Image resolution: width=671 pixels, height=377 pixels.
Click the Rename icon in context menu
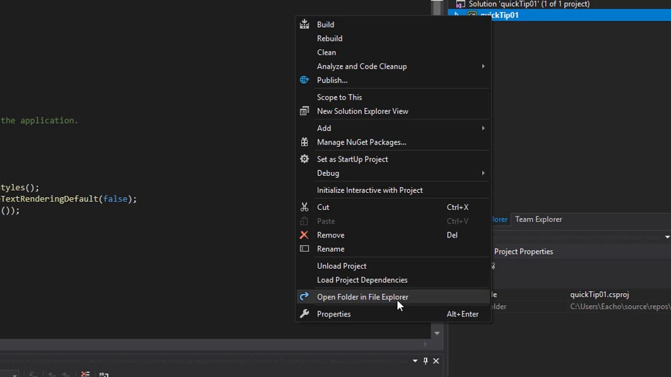click(305, 249)
